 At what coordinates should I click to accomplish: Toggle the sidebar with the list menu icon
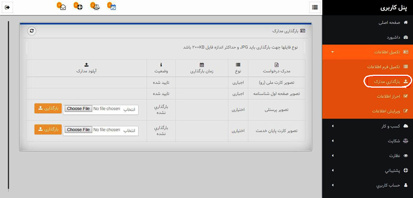coord(314,7)
